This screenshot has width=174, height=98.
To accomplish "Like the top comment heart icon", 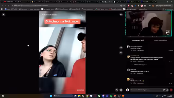I will click(x=169, y=51).
